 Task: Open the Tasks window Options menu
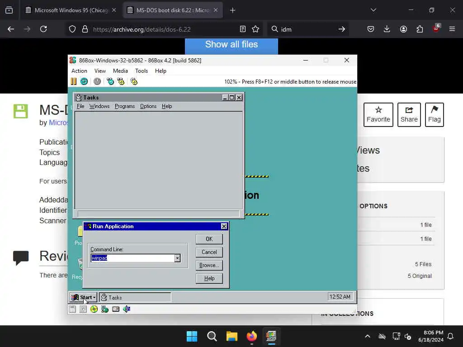[148, 106]
